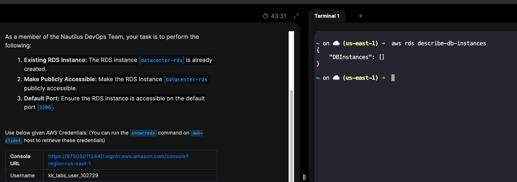Select the username kk_labs_user_102729 value

[73, 175]
